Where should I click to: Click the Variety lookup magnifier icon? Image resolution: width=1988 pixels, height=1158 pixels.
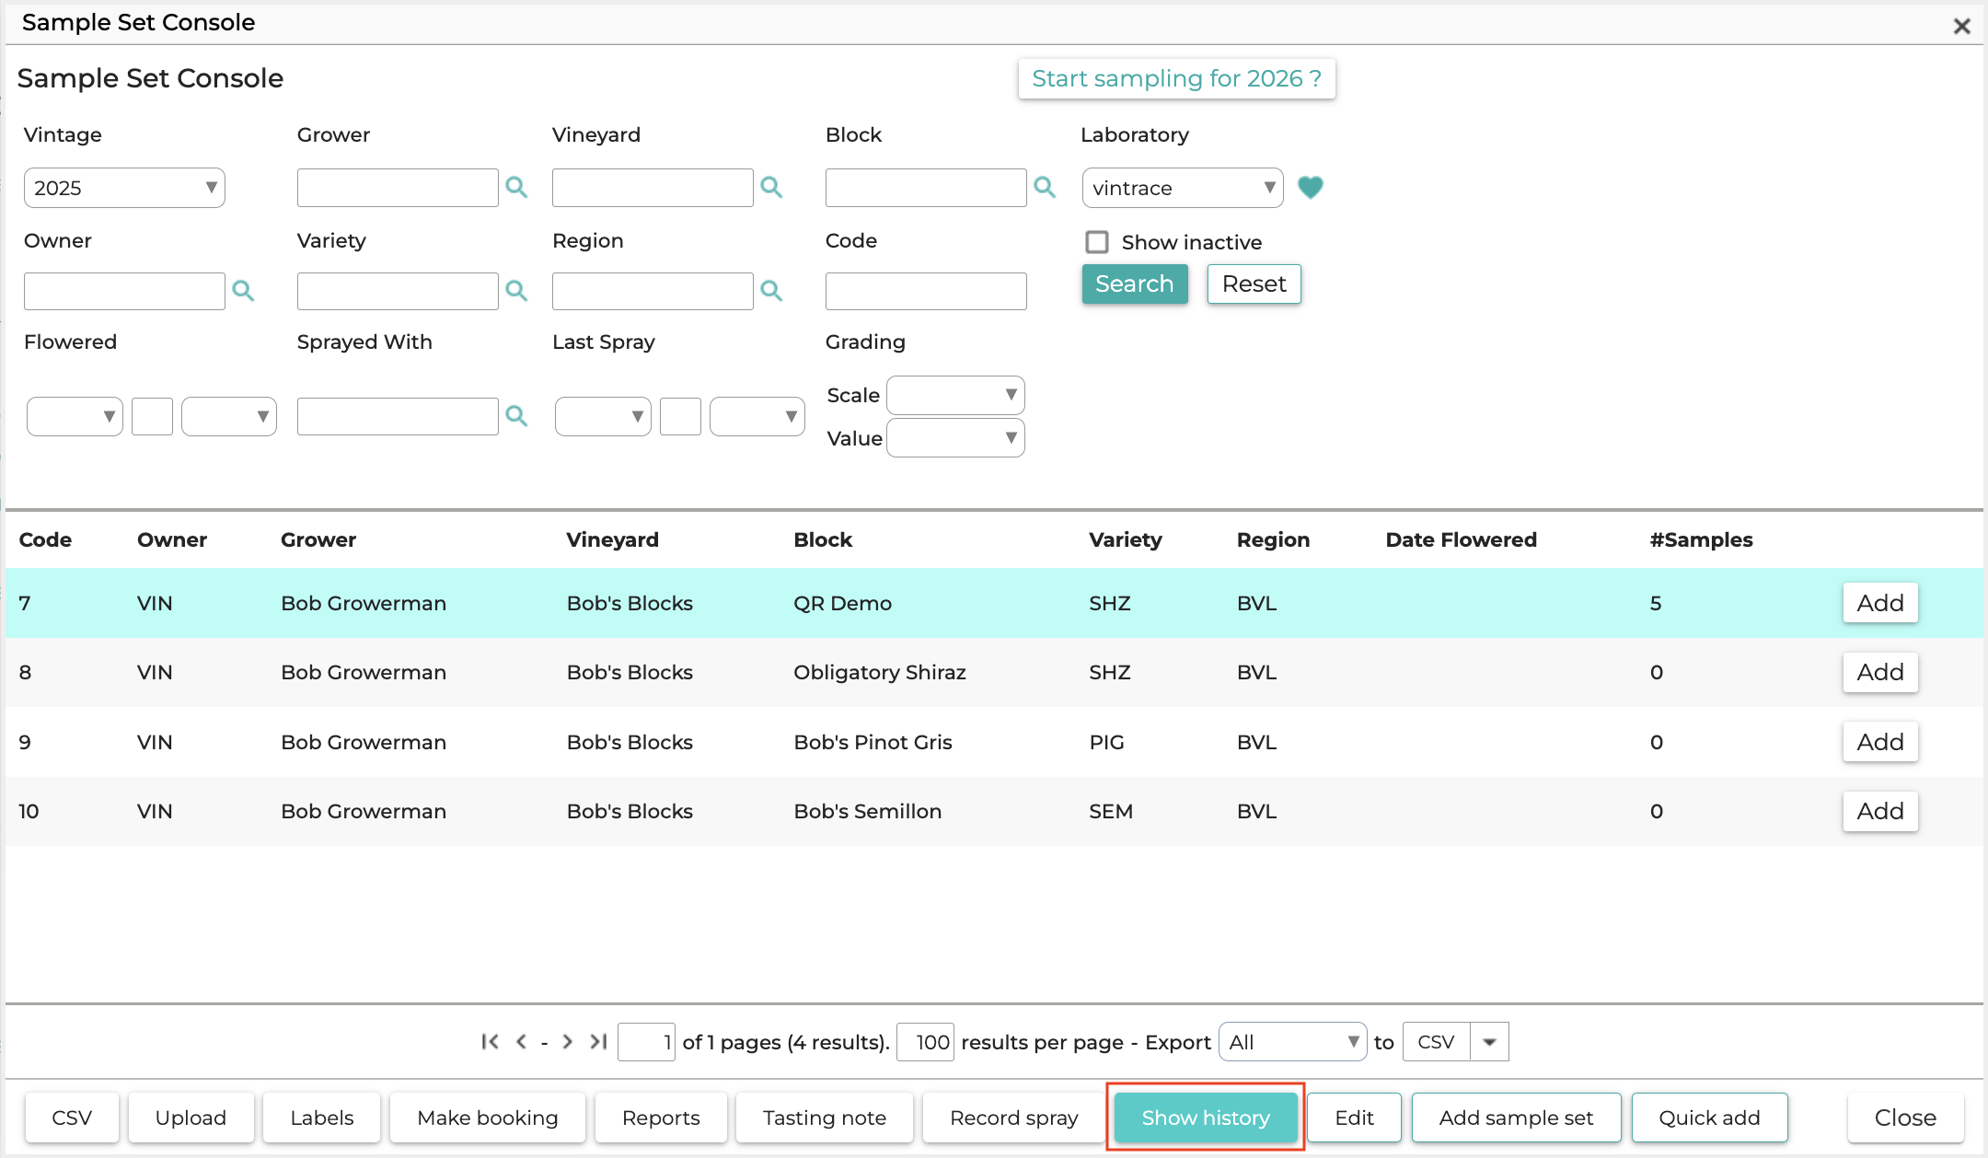(516, 291)
